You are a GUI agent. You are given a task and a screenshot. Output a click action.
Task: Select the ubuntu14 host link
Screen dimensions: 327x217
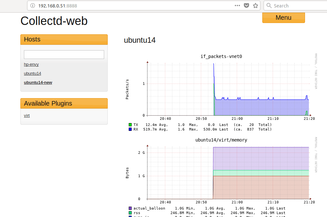[33, 73]
